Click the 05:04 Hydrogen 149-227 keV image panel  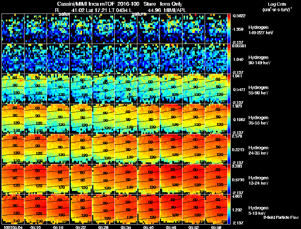(x=13, y=29)
